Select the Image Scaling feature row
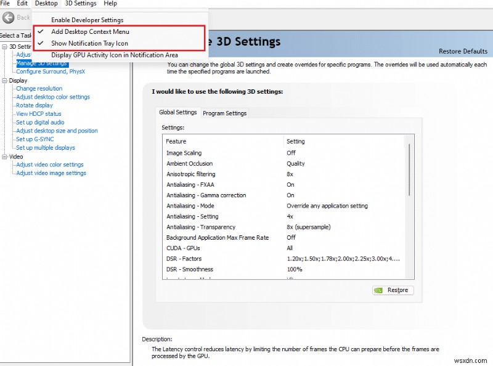 coord(283,153)
